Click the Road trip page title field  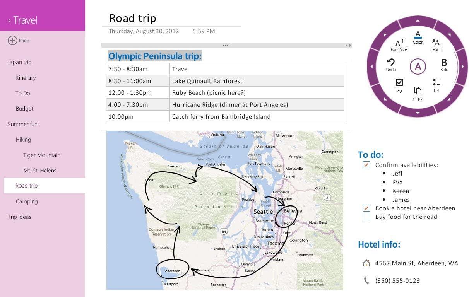(133, 18)
